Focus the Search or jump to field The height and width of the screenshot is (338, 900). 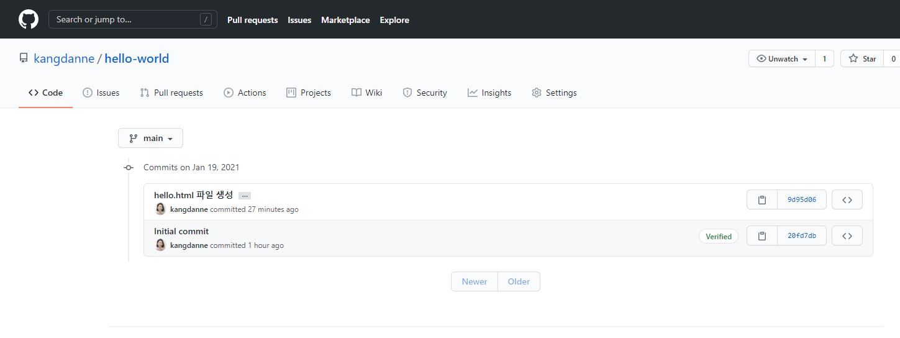[x=133, y=19]
